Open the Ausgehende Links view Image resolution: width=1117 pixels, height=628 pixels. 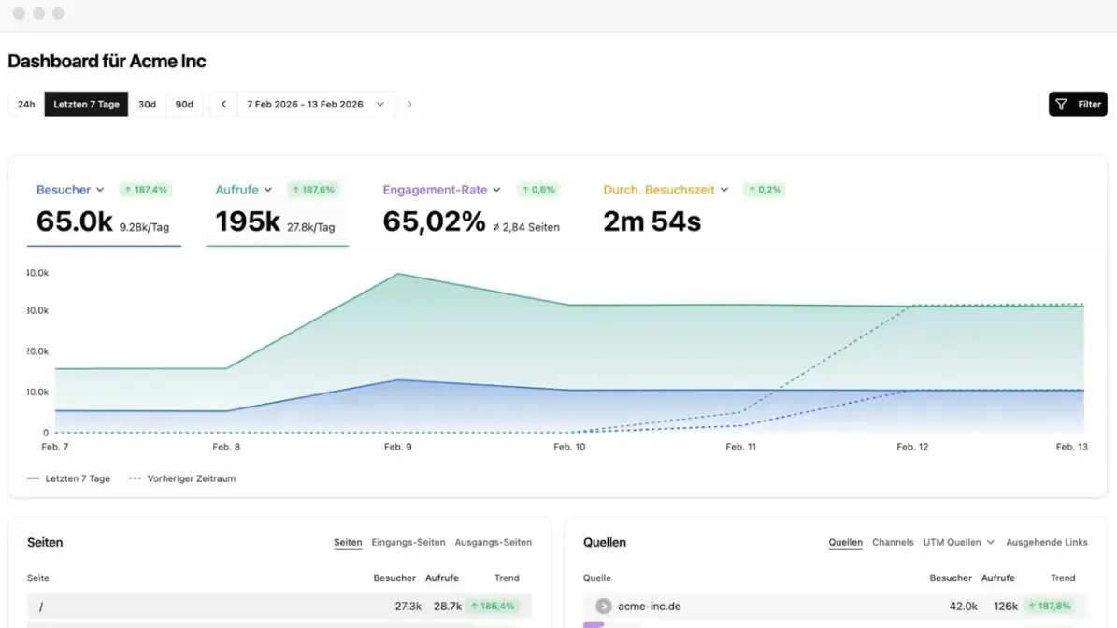coord(1047,543)
